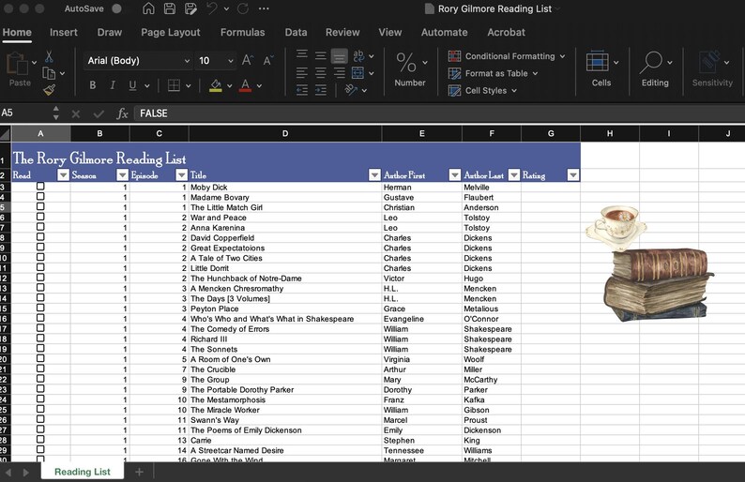Click the Orientation text angle icon
The width and height of the screenshot is (745, 482).
pyautogui.click(x=351, y=90)
